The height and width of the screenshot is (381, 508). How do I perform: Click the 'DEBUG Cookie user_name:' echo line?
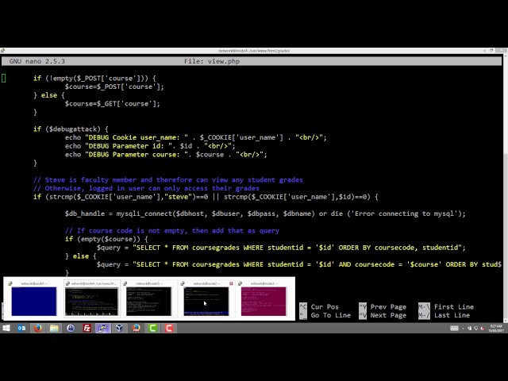point(196,137)
